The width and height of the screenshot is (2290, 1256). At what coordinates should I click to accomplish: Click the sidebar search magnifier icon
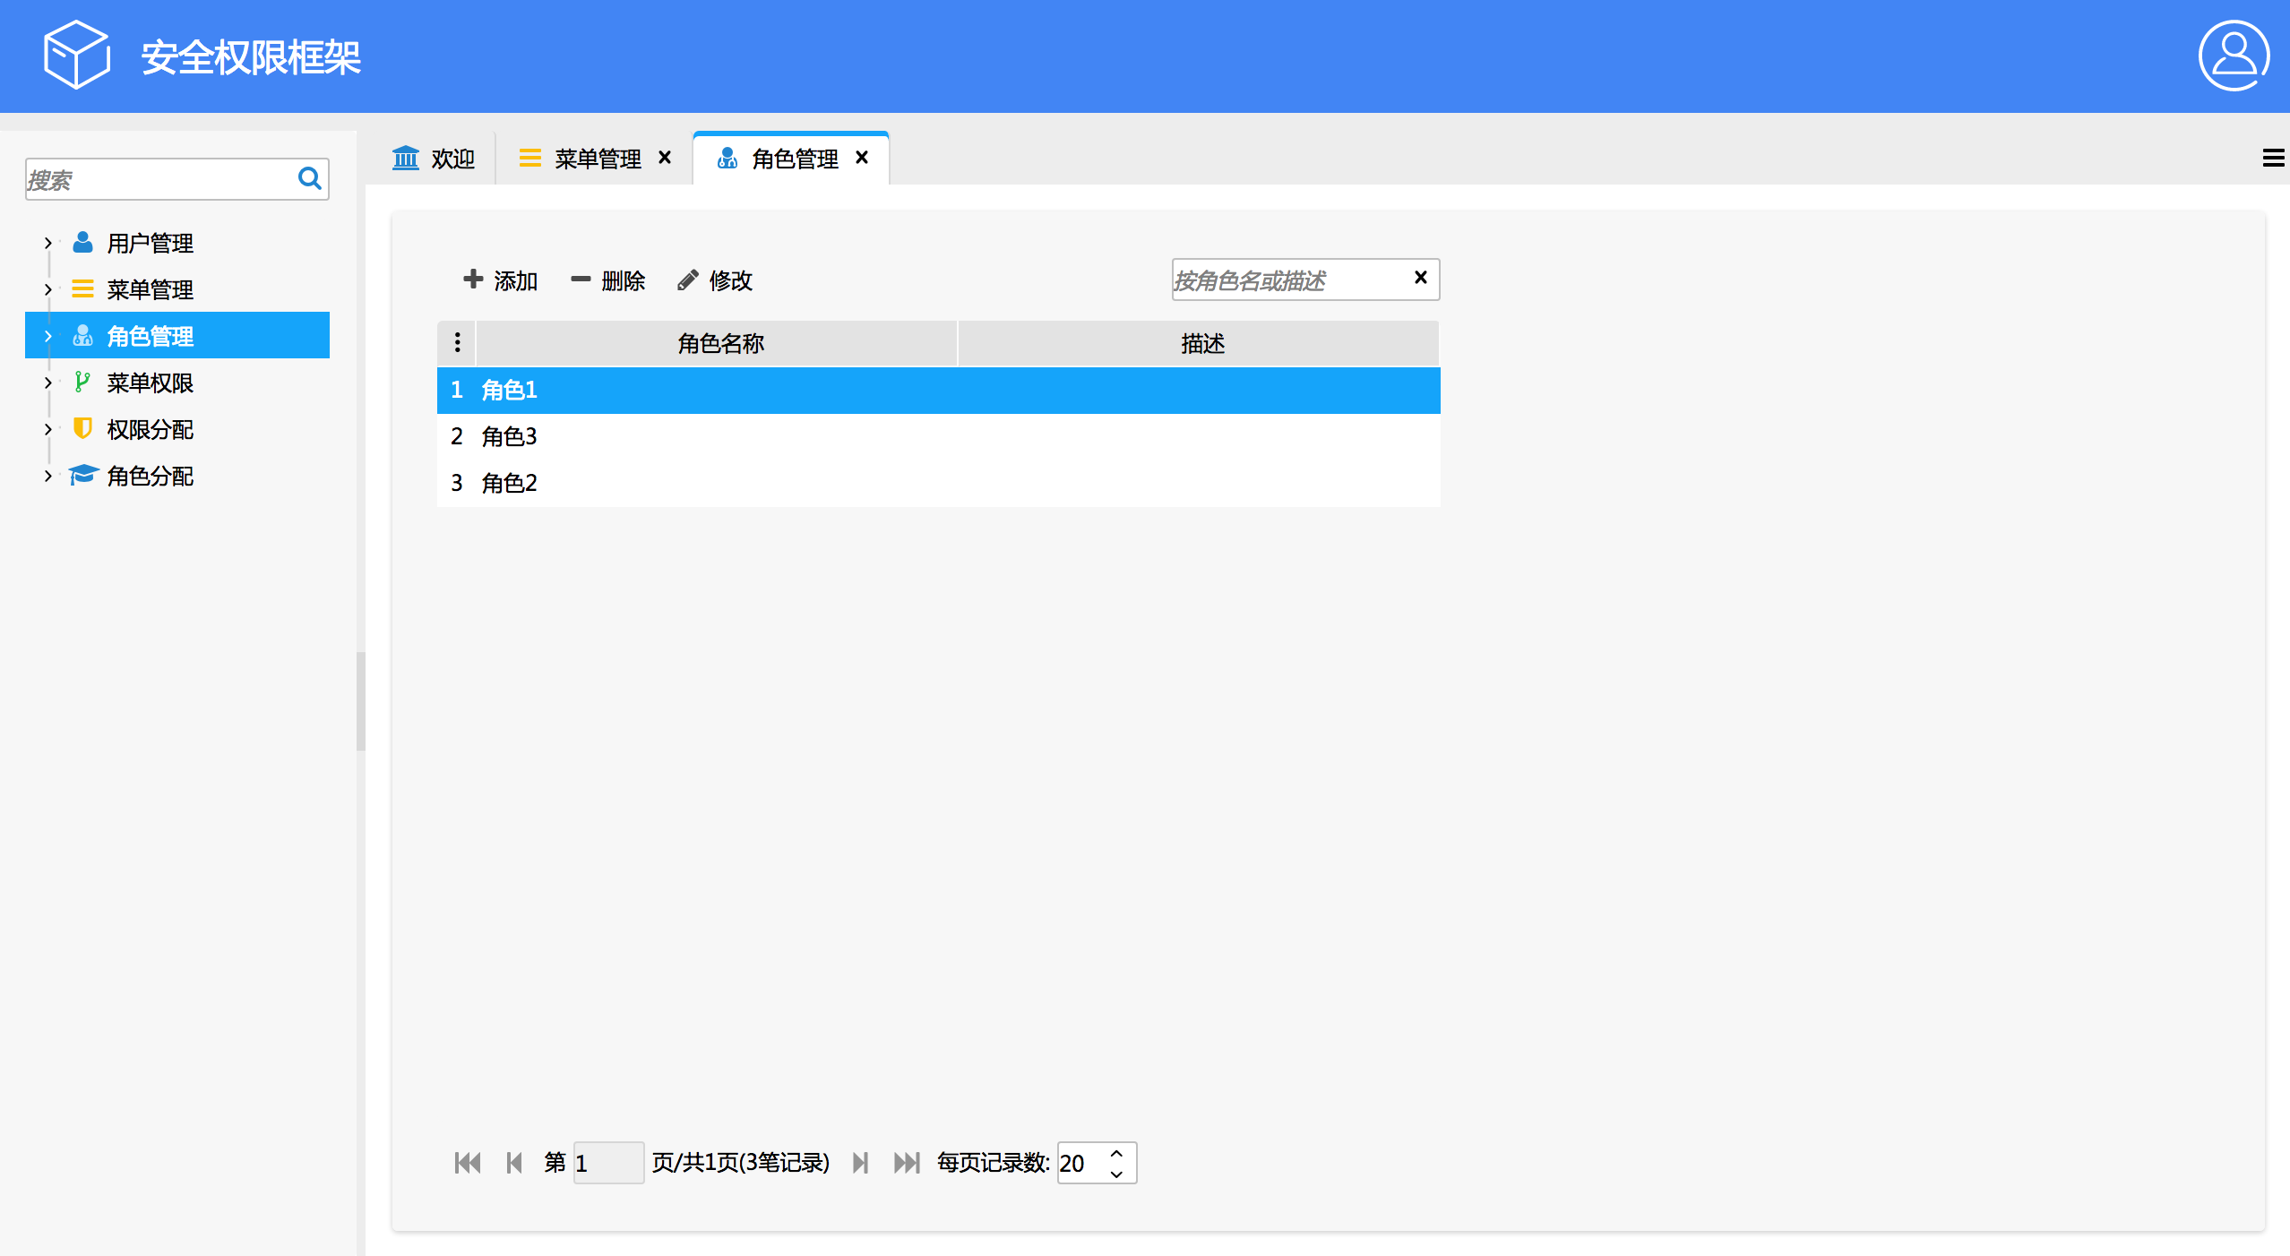310,178
